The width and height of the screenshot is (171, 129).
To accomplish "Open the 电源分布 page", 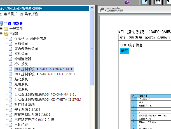I will click(21, 44).
